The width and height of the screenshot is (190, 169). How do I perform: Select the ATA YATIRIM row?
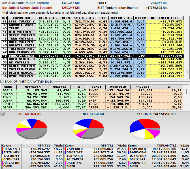tap(93, 32)
